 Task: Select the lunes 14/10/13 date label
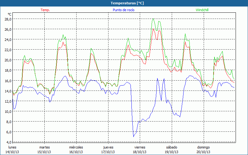12,149
